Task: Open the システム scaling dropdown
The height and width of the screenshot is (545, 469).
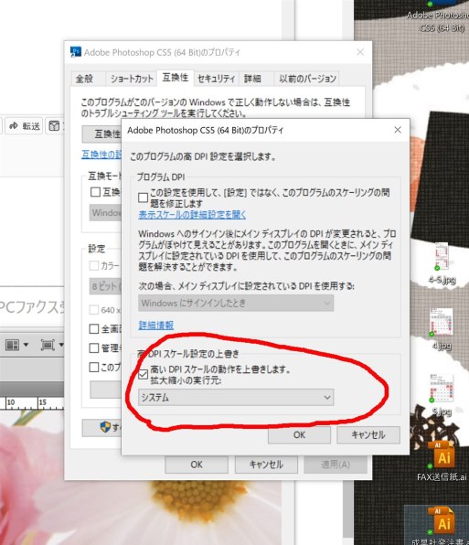Action: click(236, 397)
